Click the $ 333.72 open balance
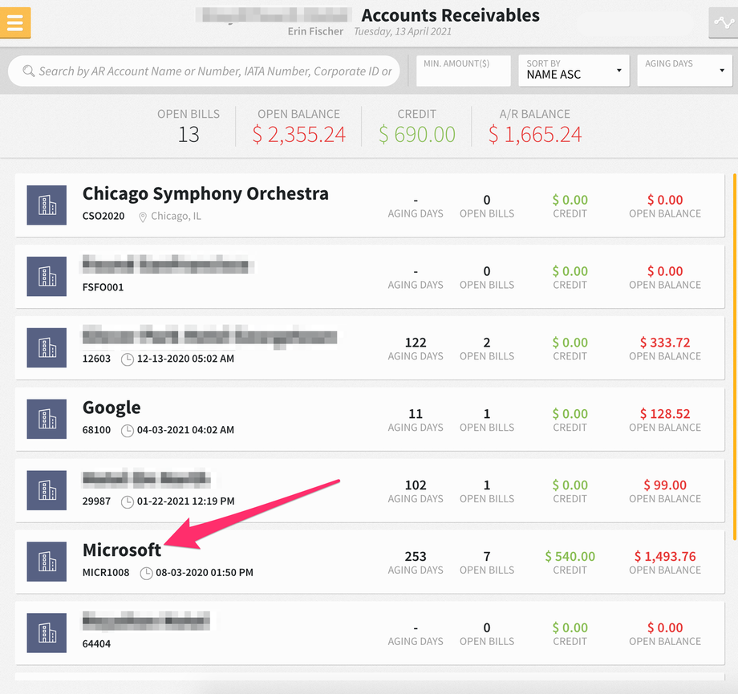The height and width of the screenshot is (694, 738). click(x=664, y=343)
